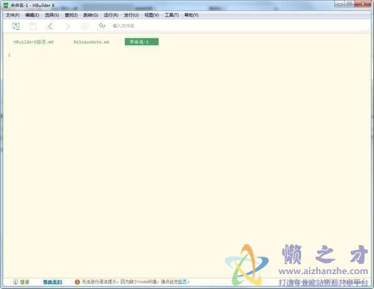Click the 配置 link for node environment
The width and height of the screenshot is (374, 289).
[x=183, y=282]
